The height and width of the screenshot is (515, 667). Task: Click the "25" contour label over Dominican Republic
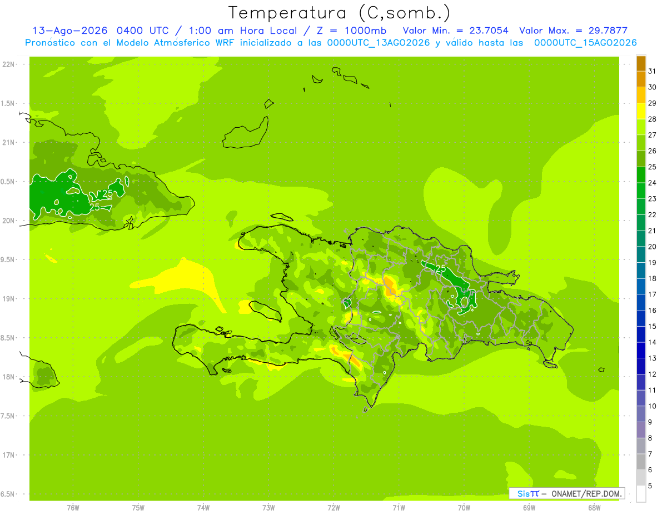(x=441, y=269)
